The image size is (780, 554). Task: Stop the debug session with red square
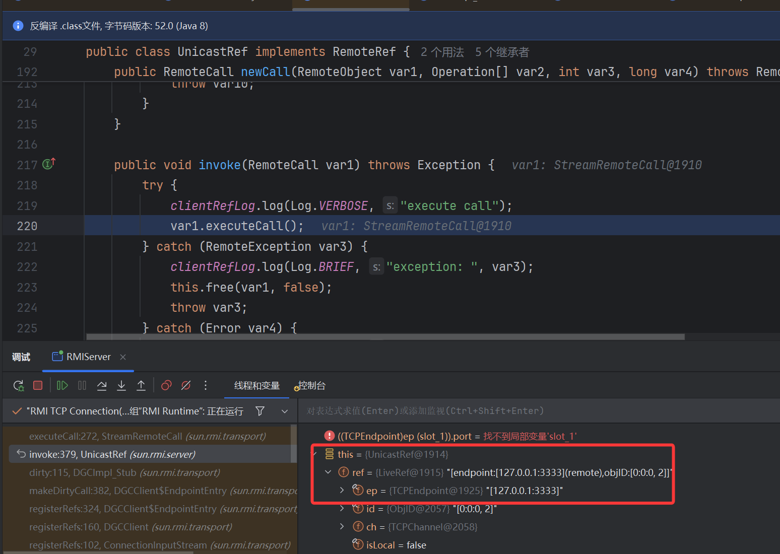coord(38,386)
